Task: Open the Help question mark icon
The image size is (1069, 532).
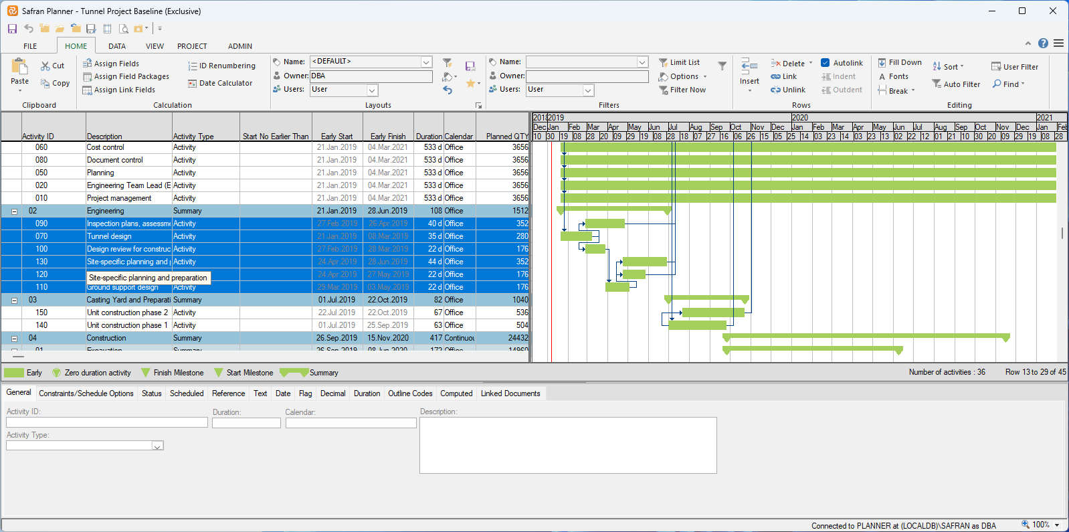Action: click(x=1043, y=43)
